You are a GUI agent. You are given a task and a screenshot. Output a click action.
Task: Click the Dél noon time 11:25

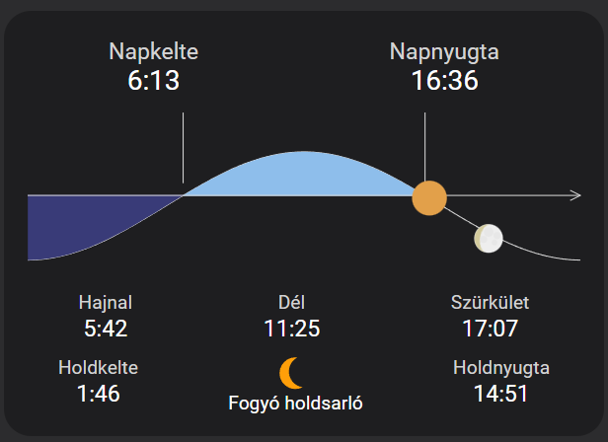(x=292, y=329)
